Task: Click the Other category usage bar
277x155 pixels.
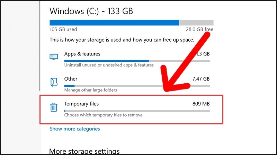Action: click(137, 86)
